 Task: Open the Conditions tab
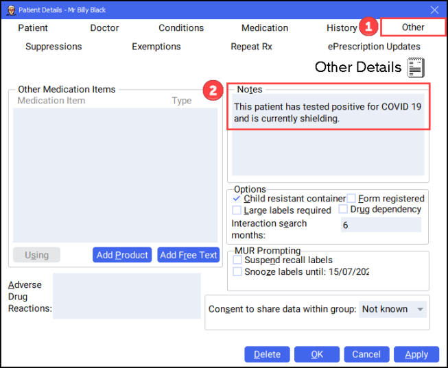(x=181, y=28)
